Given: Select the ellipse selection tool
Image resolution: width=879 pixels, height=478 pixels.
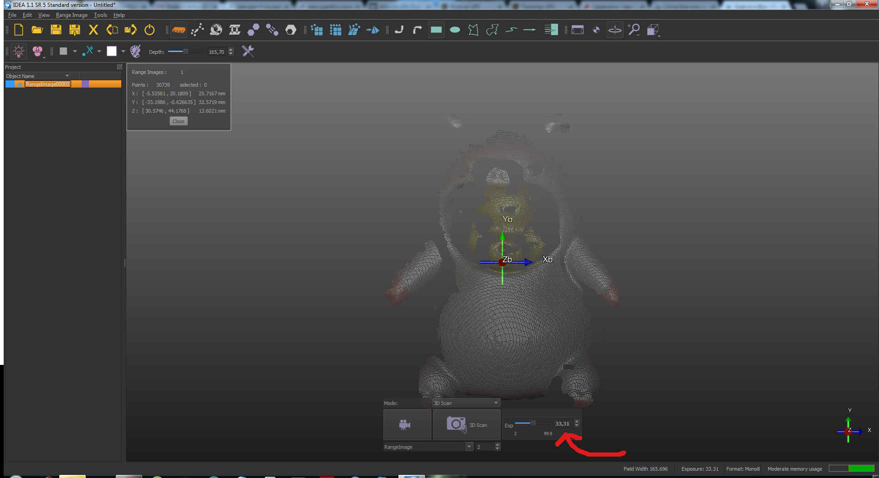Looking at the screenshot, I should pos(455,30).
